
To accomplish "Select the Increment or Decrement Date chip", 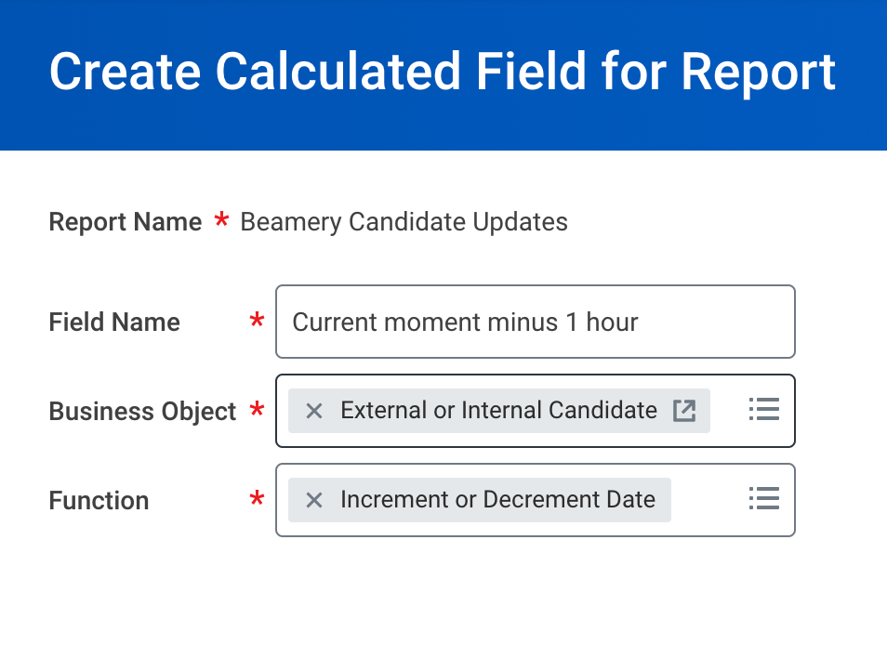I will 479,500.
